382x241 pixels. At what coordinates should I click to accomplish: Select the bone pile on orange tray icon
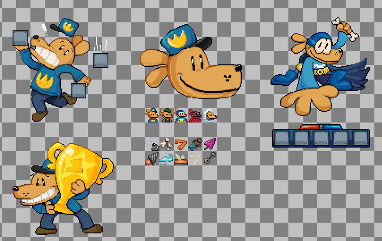click(181, 159)
